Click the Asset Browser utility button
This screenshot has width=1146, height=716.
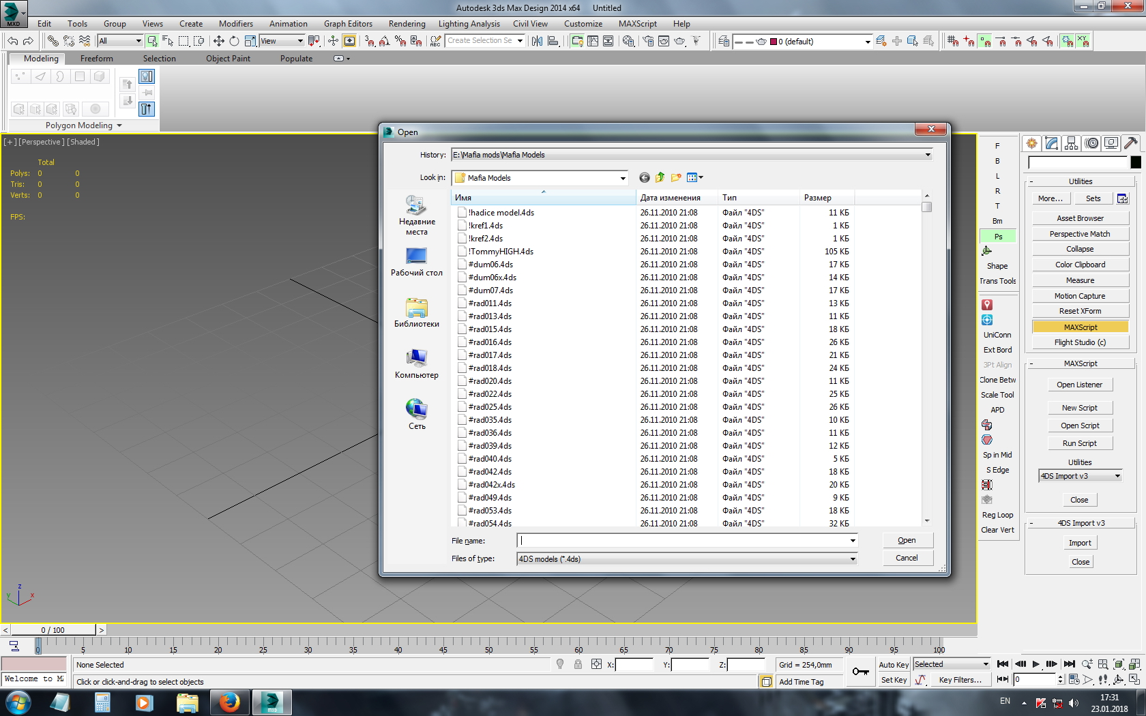coord(1081,218)
